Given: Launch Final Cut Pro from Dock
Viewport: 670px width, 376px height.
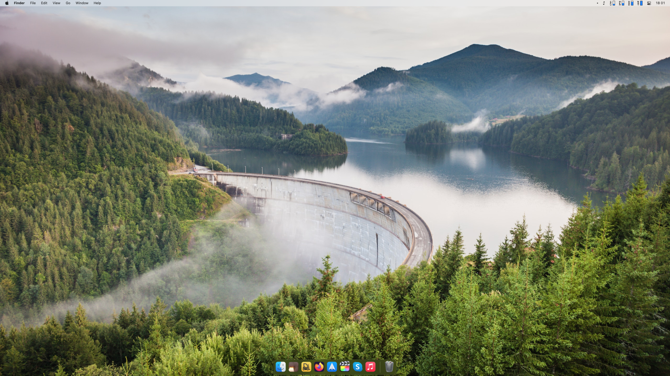Looking at the screenshot, I should (x=345, y=367).
